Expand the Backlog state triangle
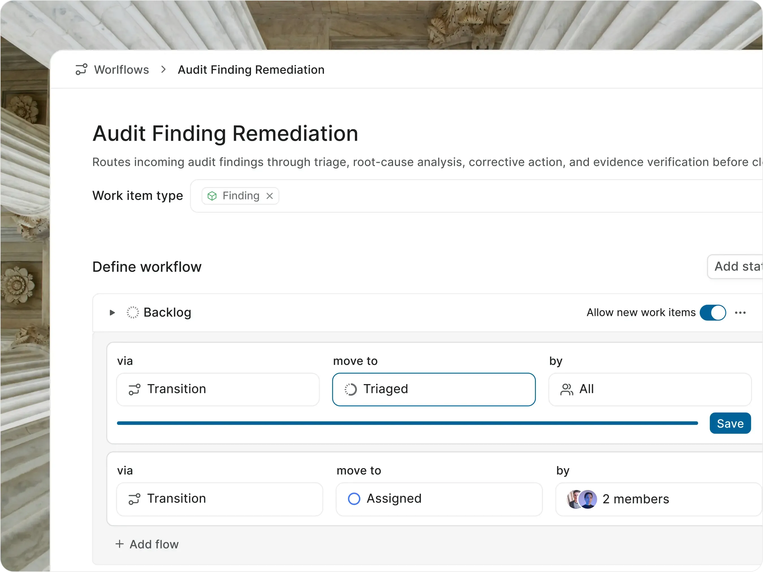The height and width of the screenshot is (572, 763). 112,313
